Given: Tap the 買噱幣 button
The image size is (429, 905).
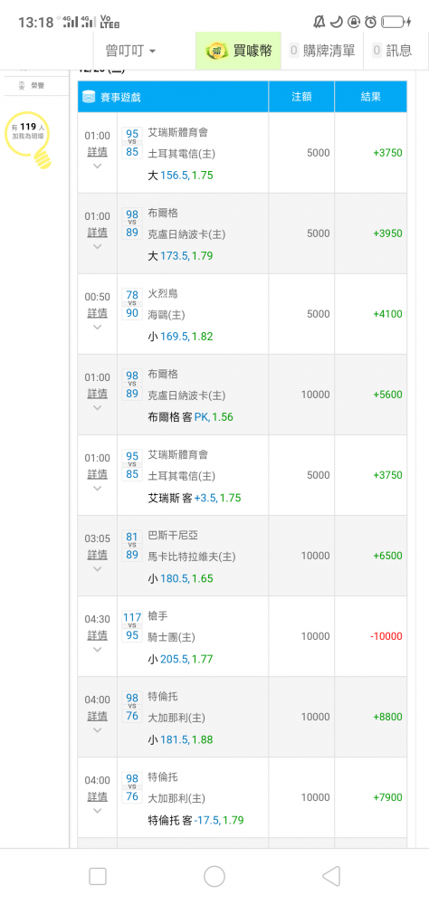Looking at the screenshot, I should [238, 51].
